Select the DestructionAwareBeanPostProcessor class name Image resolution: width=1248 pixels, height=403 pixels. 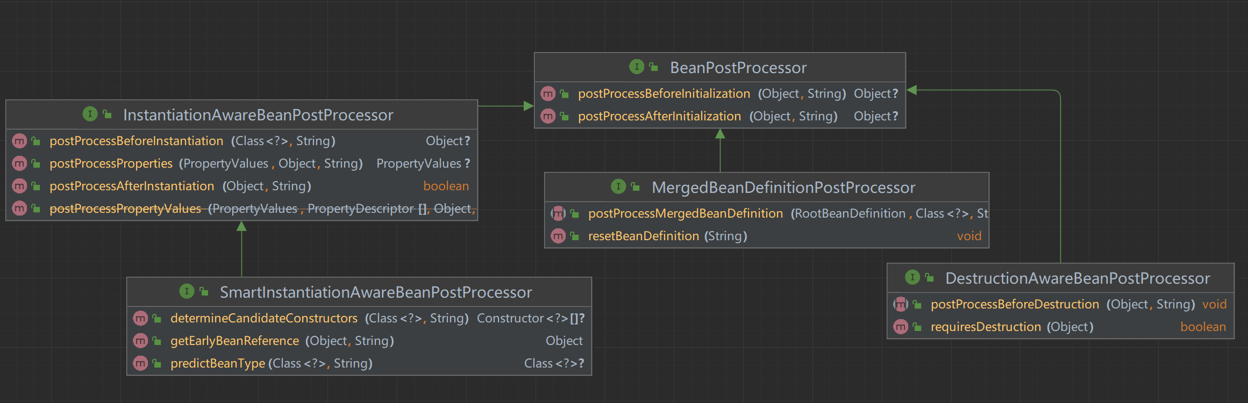tap(1078, 278)
